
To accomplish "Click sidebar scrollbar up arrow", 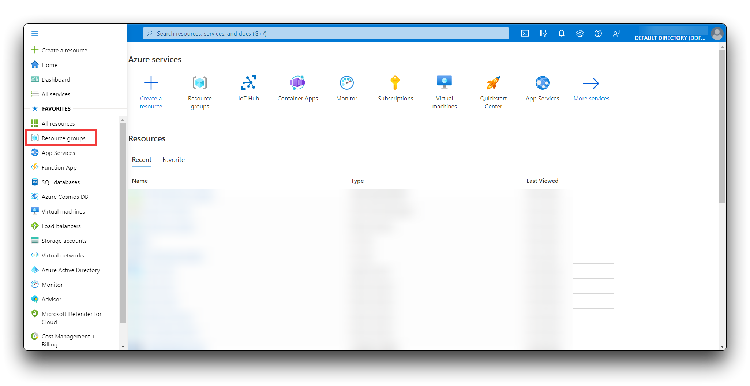I will [123, 120].
